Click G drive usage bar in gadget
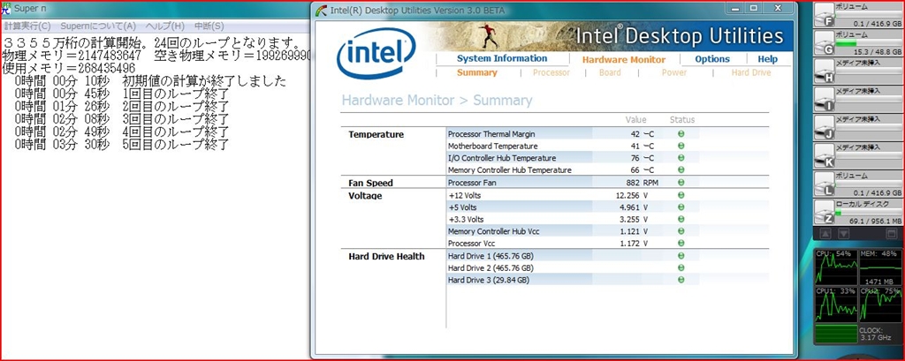 click(868, 44)
